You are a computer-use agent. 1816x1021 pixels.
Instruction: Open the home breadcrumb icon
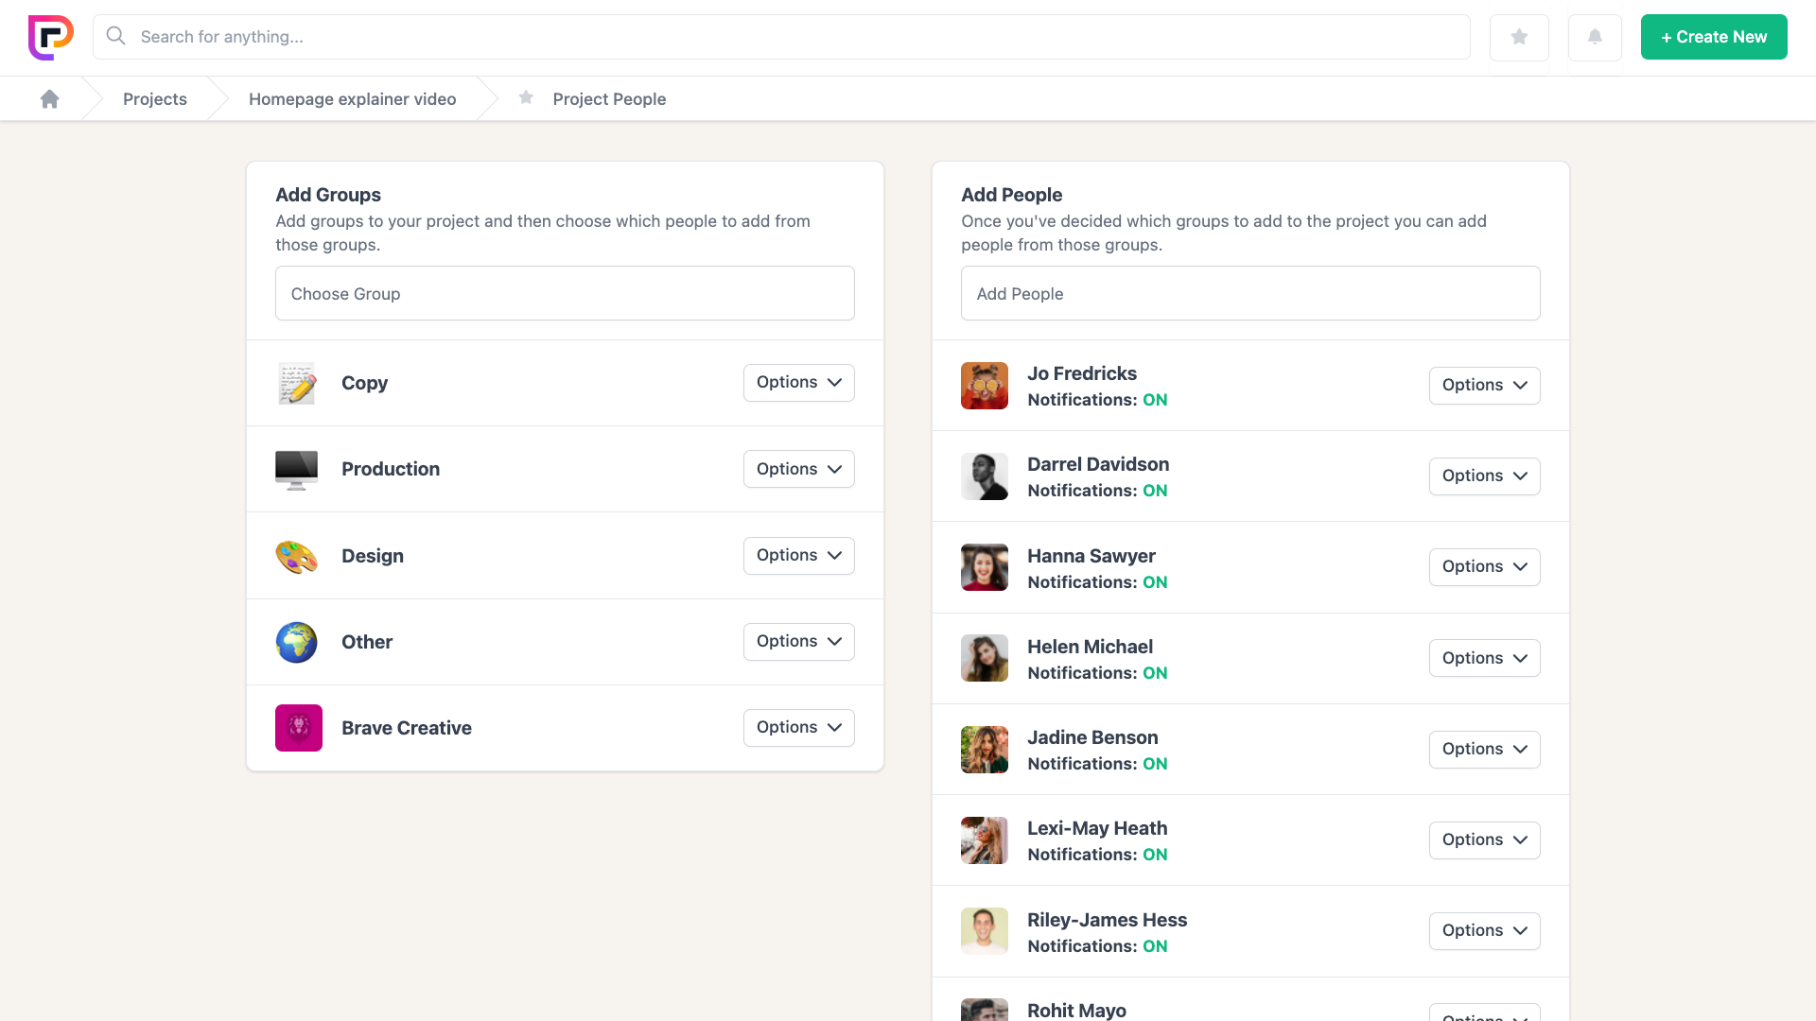pyautogui.click(x=50, y=99)
